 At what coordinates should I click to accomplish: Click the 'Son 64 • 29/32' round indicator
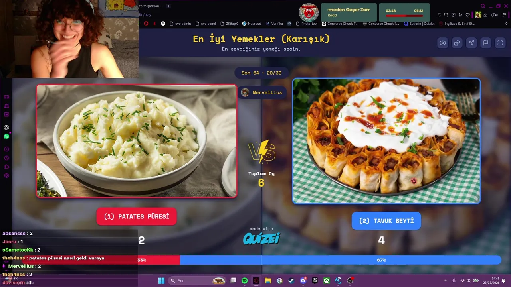(x=261, y=73)
